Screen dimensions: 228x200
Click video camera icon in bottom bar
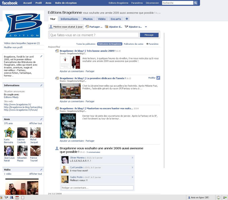[6, 197]
